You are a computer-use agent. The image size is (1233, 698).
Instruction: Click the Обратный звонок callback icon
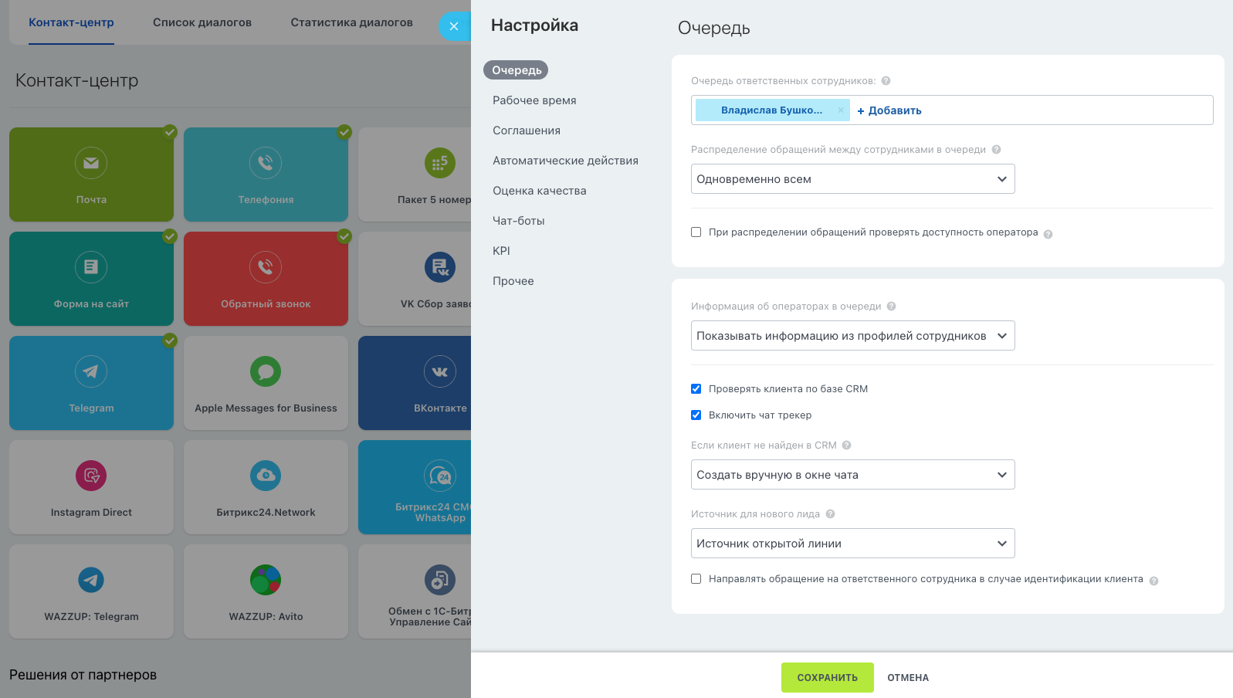point(266,267)
